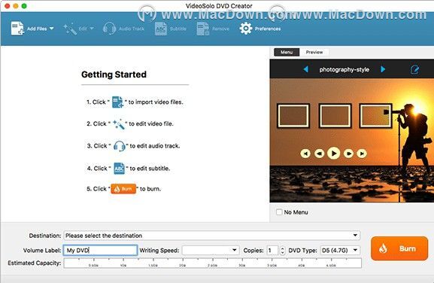Click the Remove toolbar icon
Image resolution: width=434 pixels, height=283 pixels.
pyautogui.click(x=202, y=29)
